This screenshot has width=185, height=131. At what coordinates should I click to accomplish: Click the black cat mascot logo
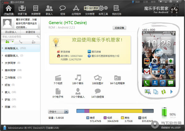[x=174, y=9]
